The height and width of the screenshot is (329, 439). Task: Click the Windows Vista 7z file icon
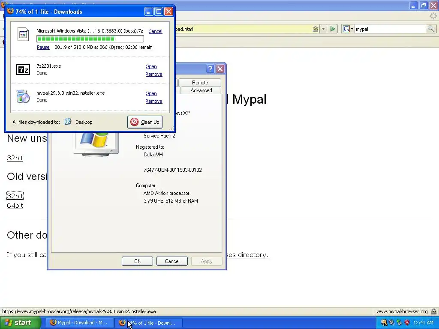[23, 34]
